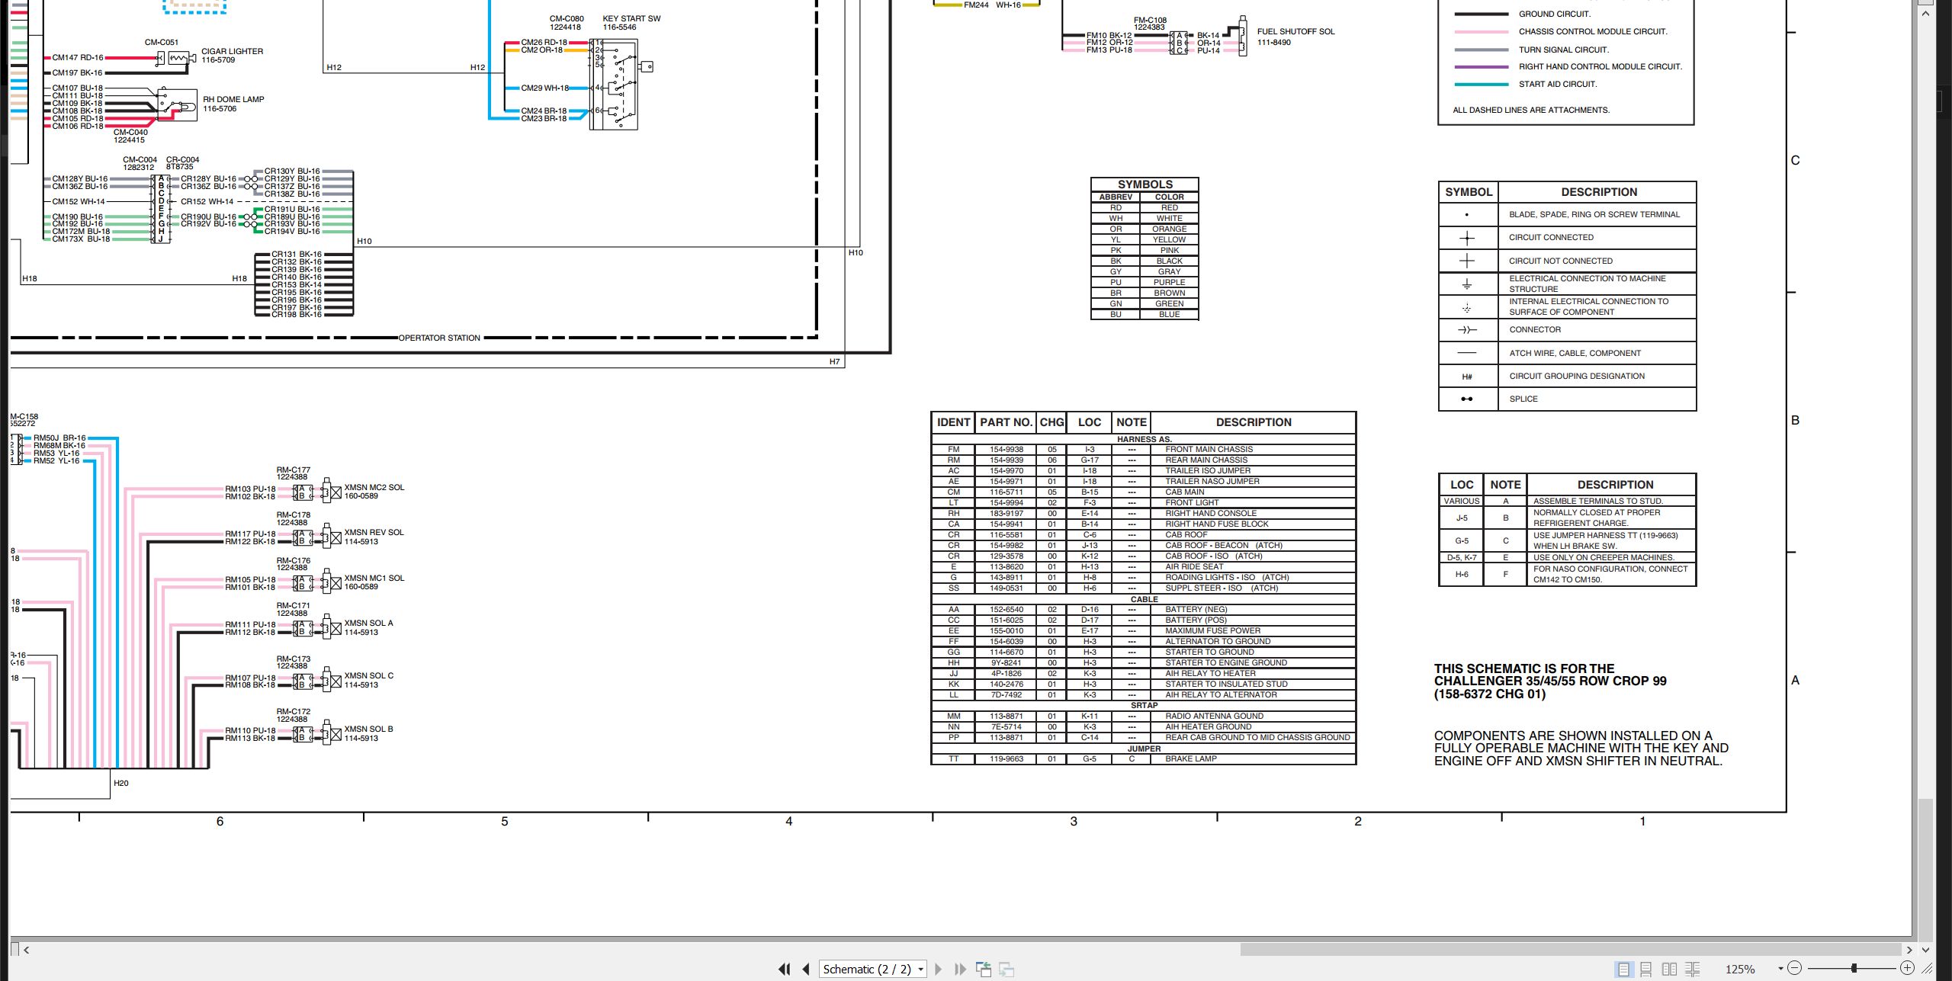Click the ORANGE color row in SYMBOLS table
This screenshot has width=1952, height=981.
1145,229
